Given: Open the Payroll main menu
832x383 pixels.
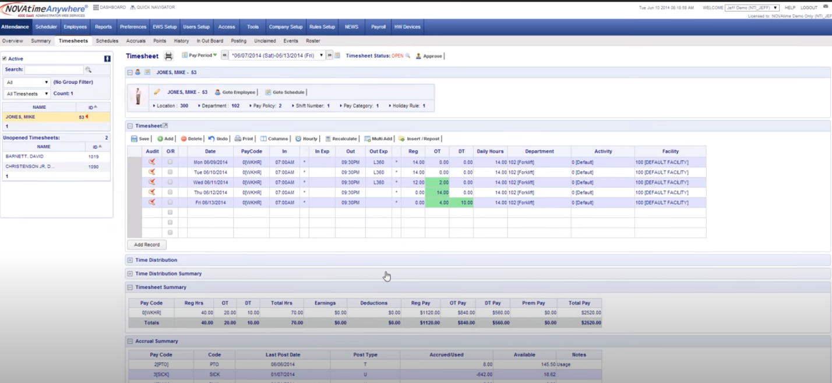Looking at the screenshot, I should pyautogui.click(x=379, y=27).
